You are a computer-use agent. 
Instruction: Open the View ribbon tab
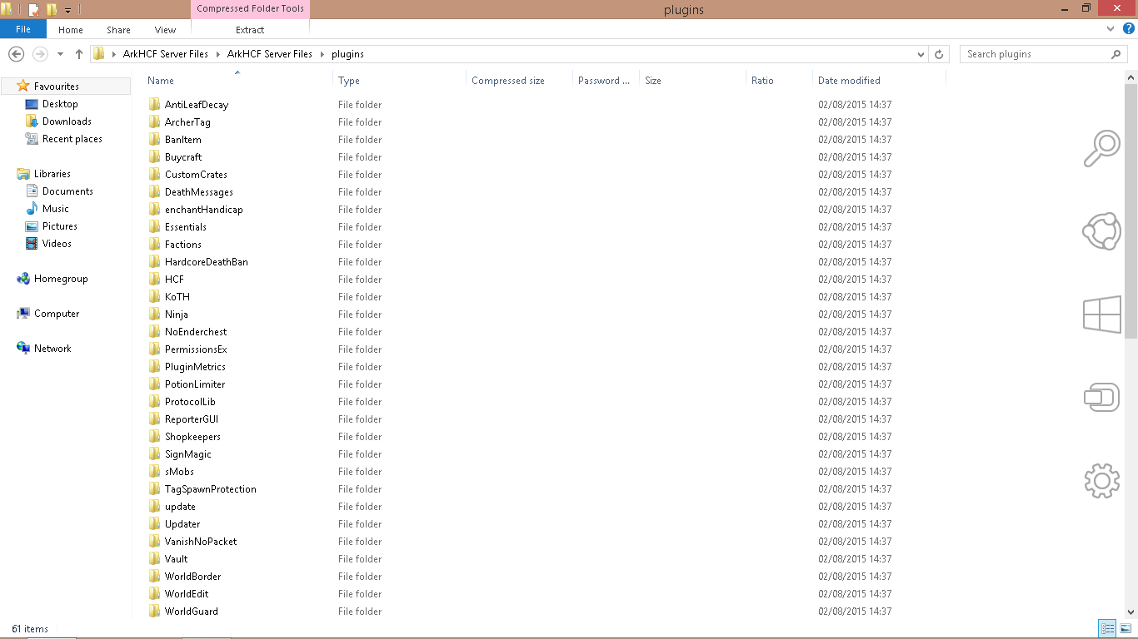point(166,30)
